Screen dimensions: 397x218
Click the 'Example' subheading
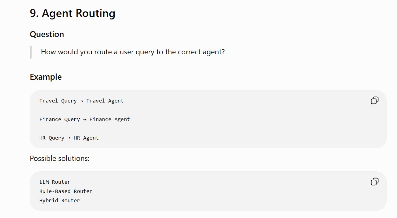click(46, 77)
